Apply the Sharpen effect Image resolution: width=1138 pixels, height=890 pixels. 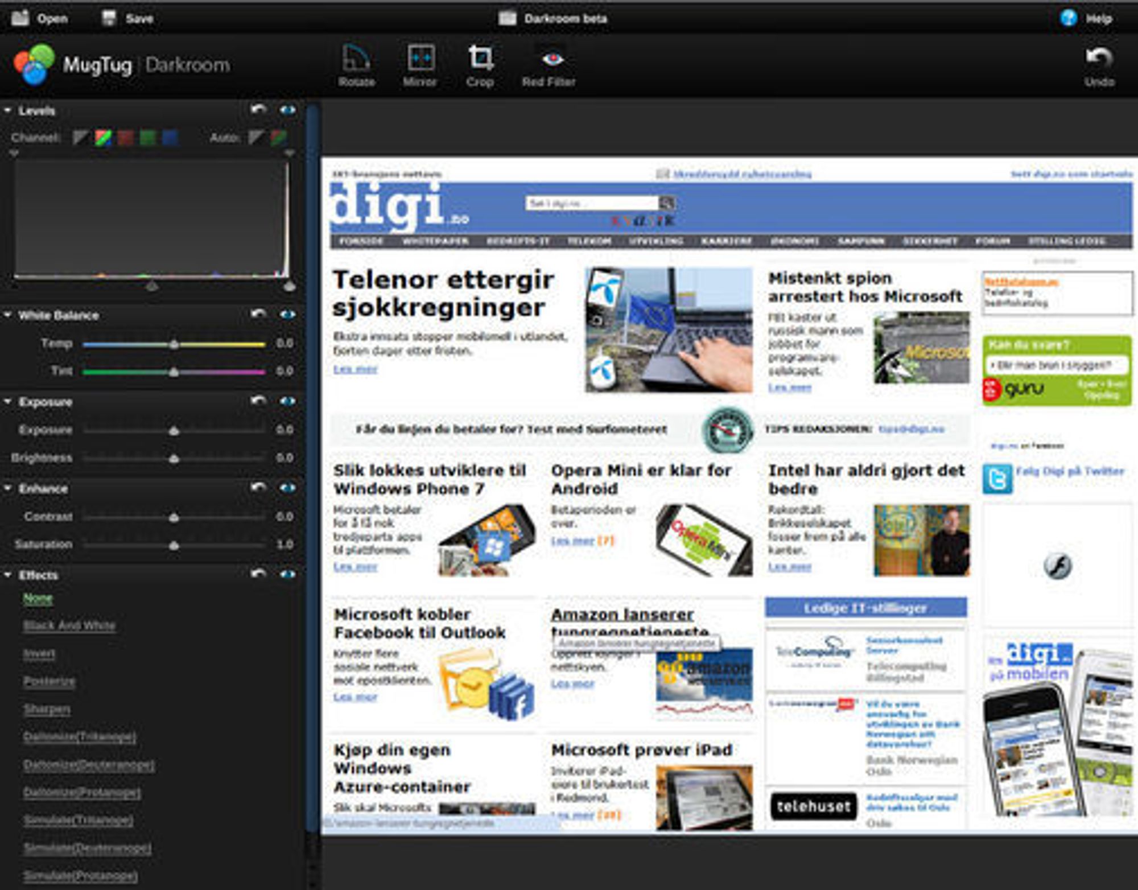[47, 709]
